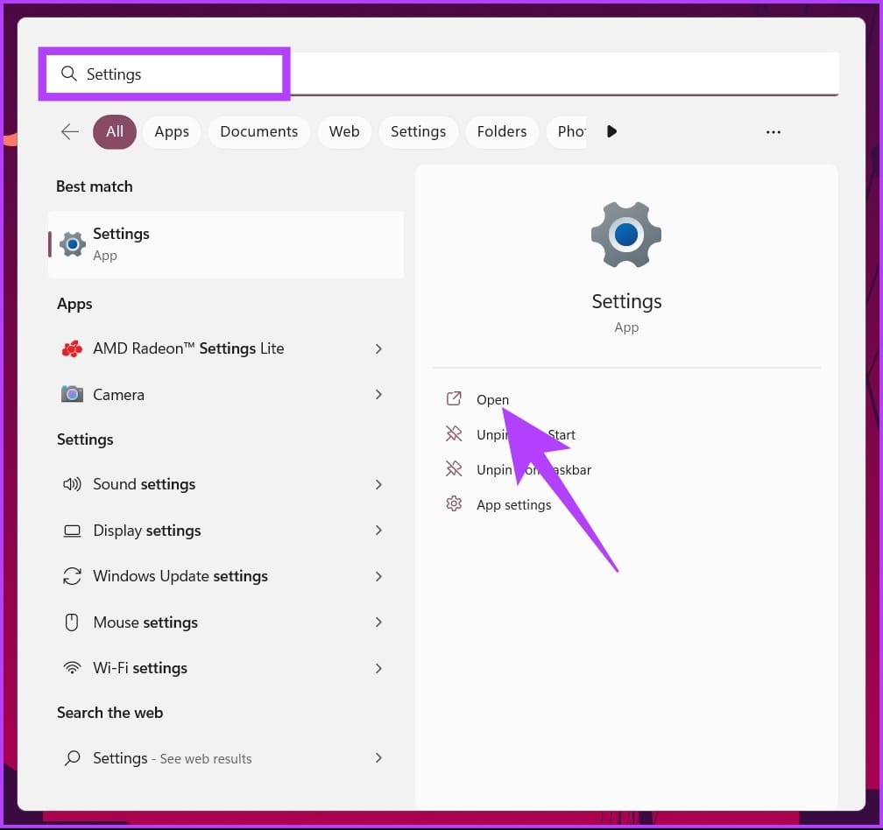883x830 pixels.
Task: Click the App settings gear icon
Action: point(454,504)
